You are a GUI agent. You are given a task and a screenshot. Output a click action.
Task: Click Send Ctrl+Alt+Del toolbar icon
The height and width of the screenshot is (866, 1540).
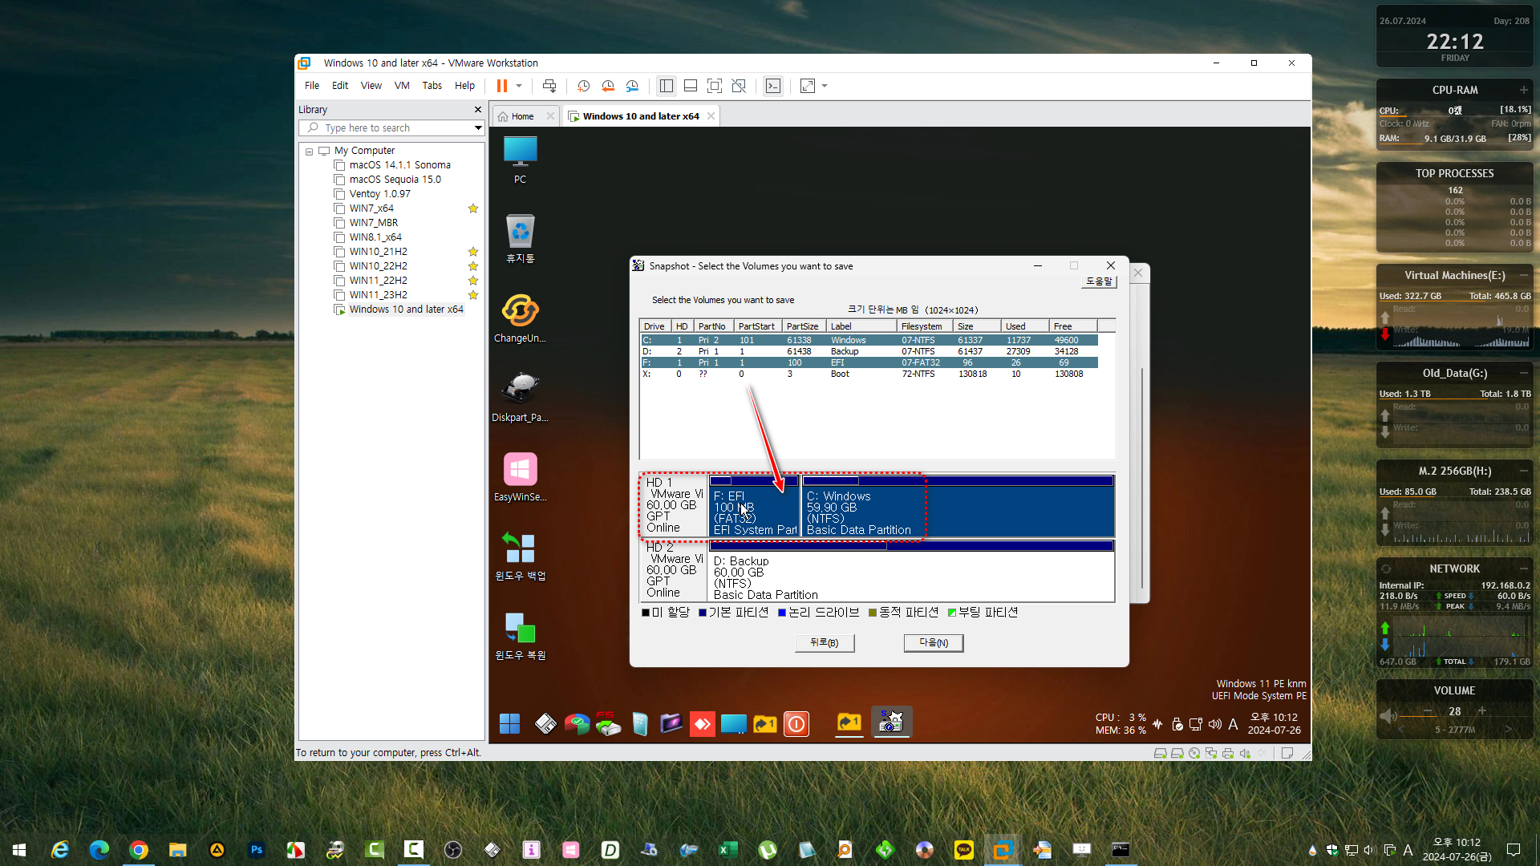pos(549,86)
